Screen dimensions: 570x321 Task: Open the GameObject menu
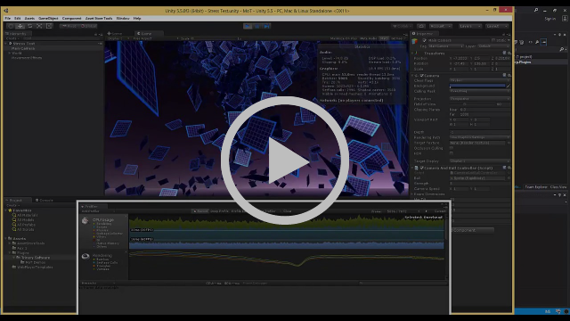click(48, 18)
